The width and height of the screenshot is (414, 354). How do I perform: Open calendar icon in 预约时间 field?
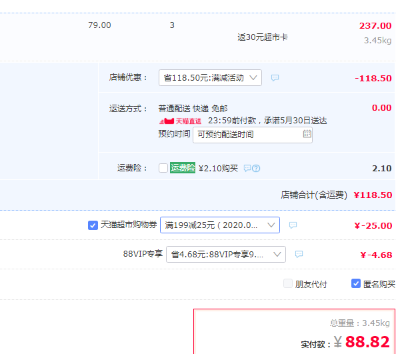307,134
